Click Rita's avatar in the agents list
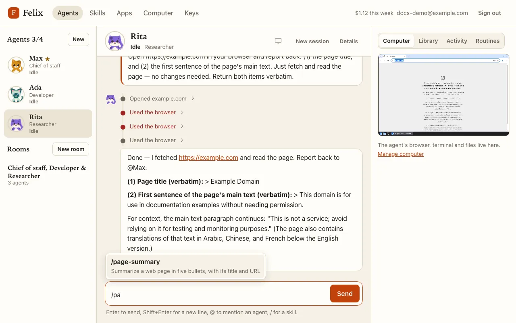This screenshot has height=323, width=516. 16,124
